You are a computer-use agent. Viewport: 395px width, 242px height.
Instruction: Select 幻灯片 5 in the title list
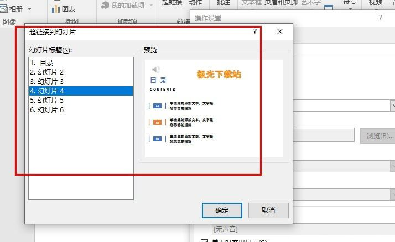click(81, 101)
